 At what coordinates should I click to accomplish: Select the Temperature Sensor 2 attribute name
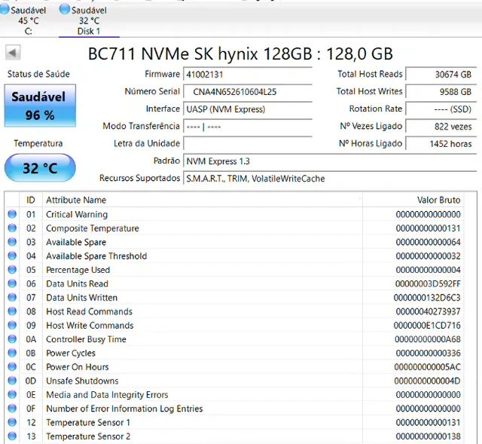[x=88, y=436]
